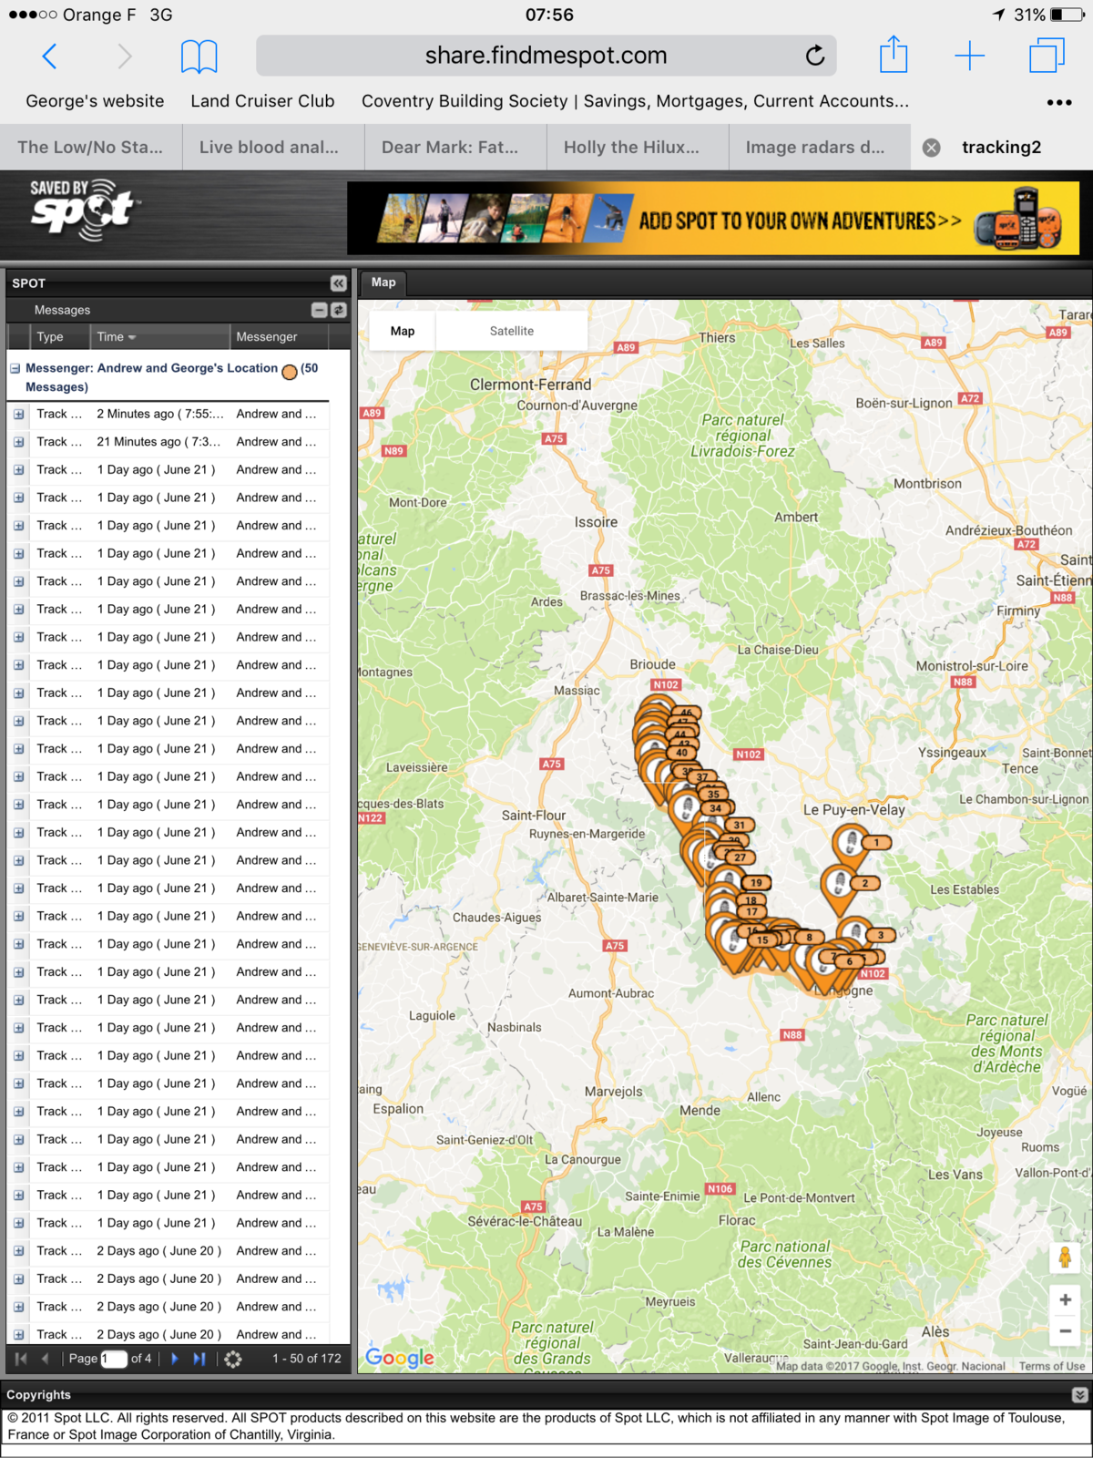Open favorites overflow three-dots menu
Screen dimensions: 1093x1458
(x=1059, y=102)
